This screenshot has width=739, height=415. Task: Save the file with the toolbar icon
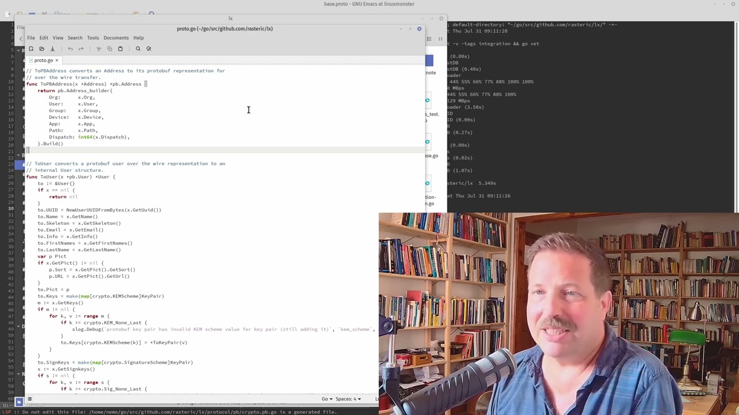(x=52, y=49)
